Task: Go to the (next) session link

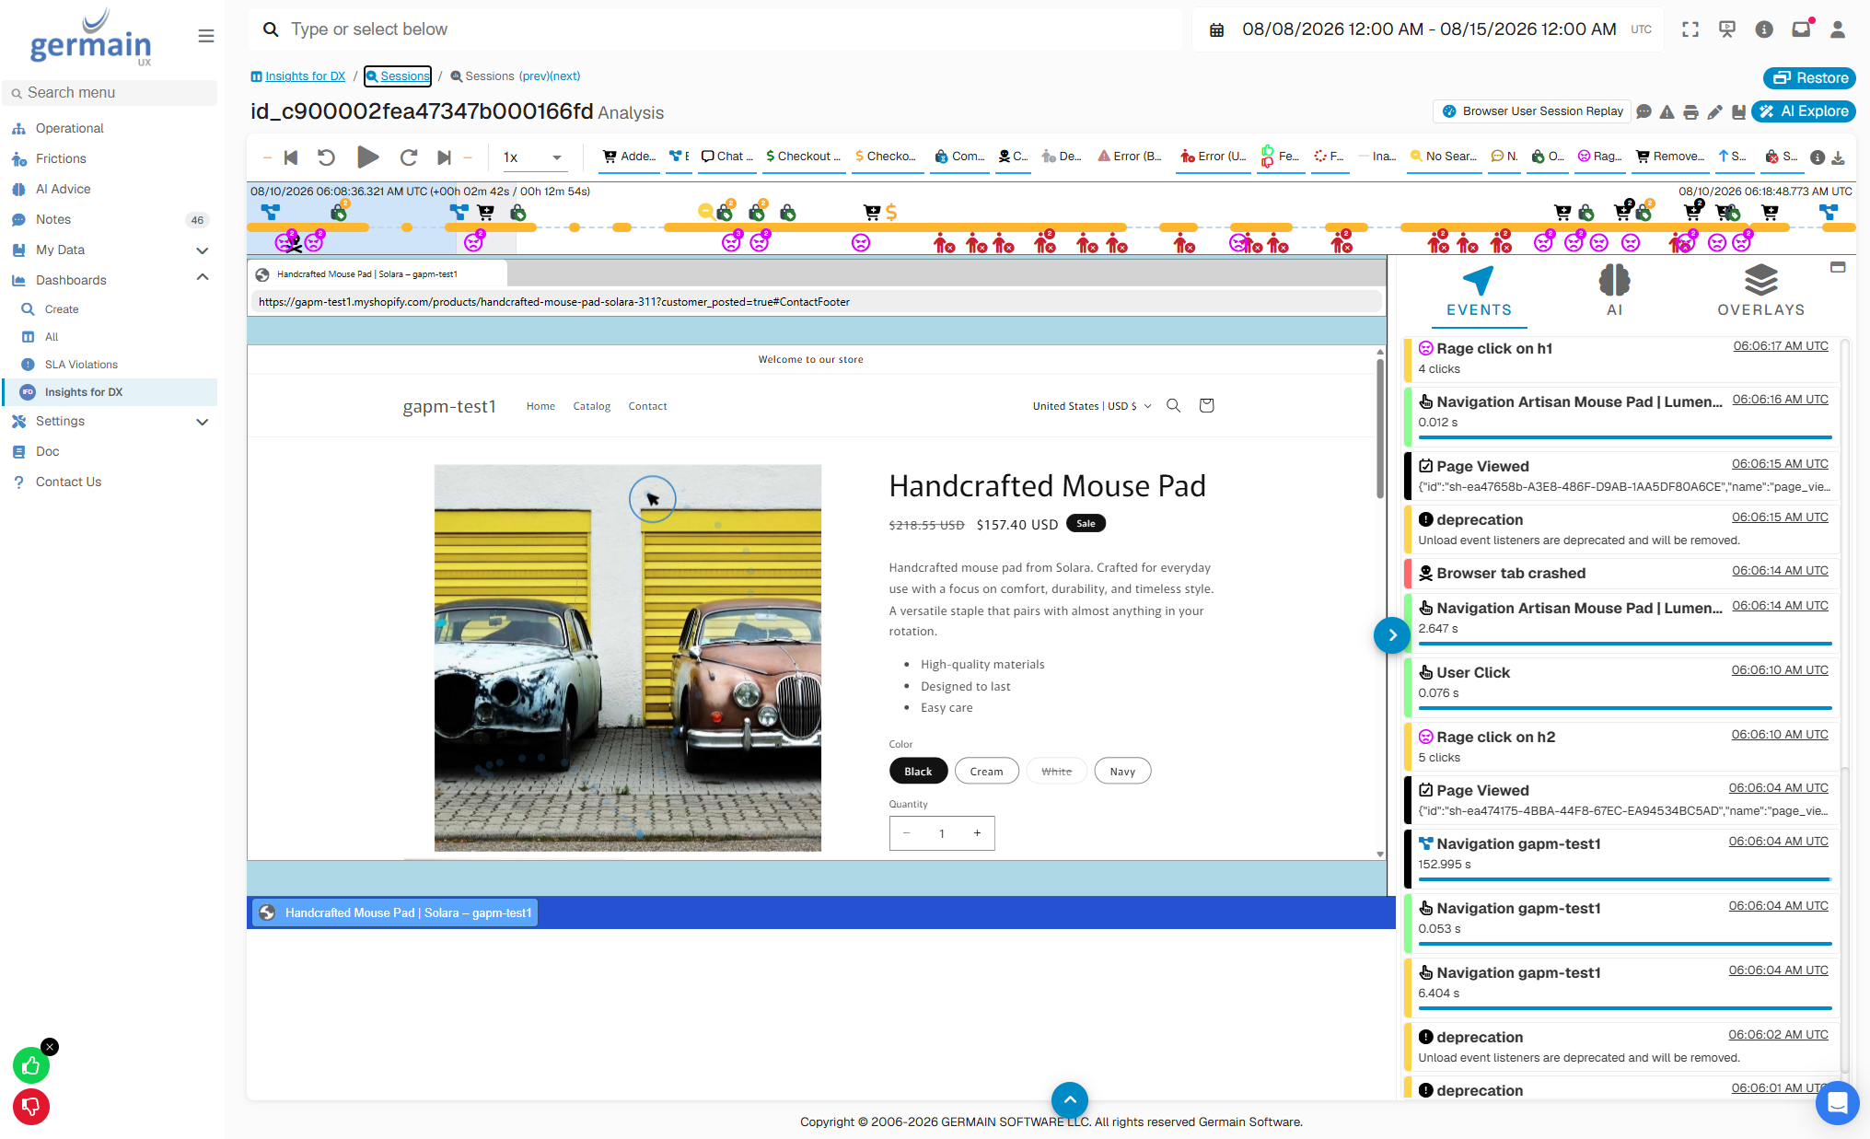Action: 565,76
